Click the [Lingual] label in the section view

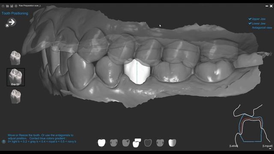[267, 146]
